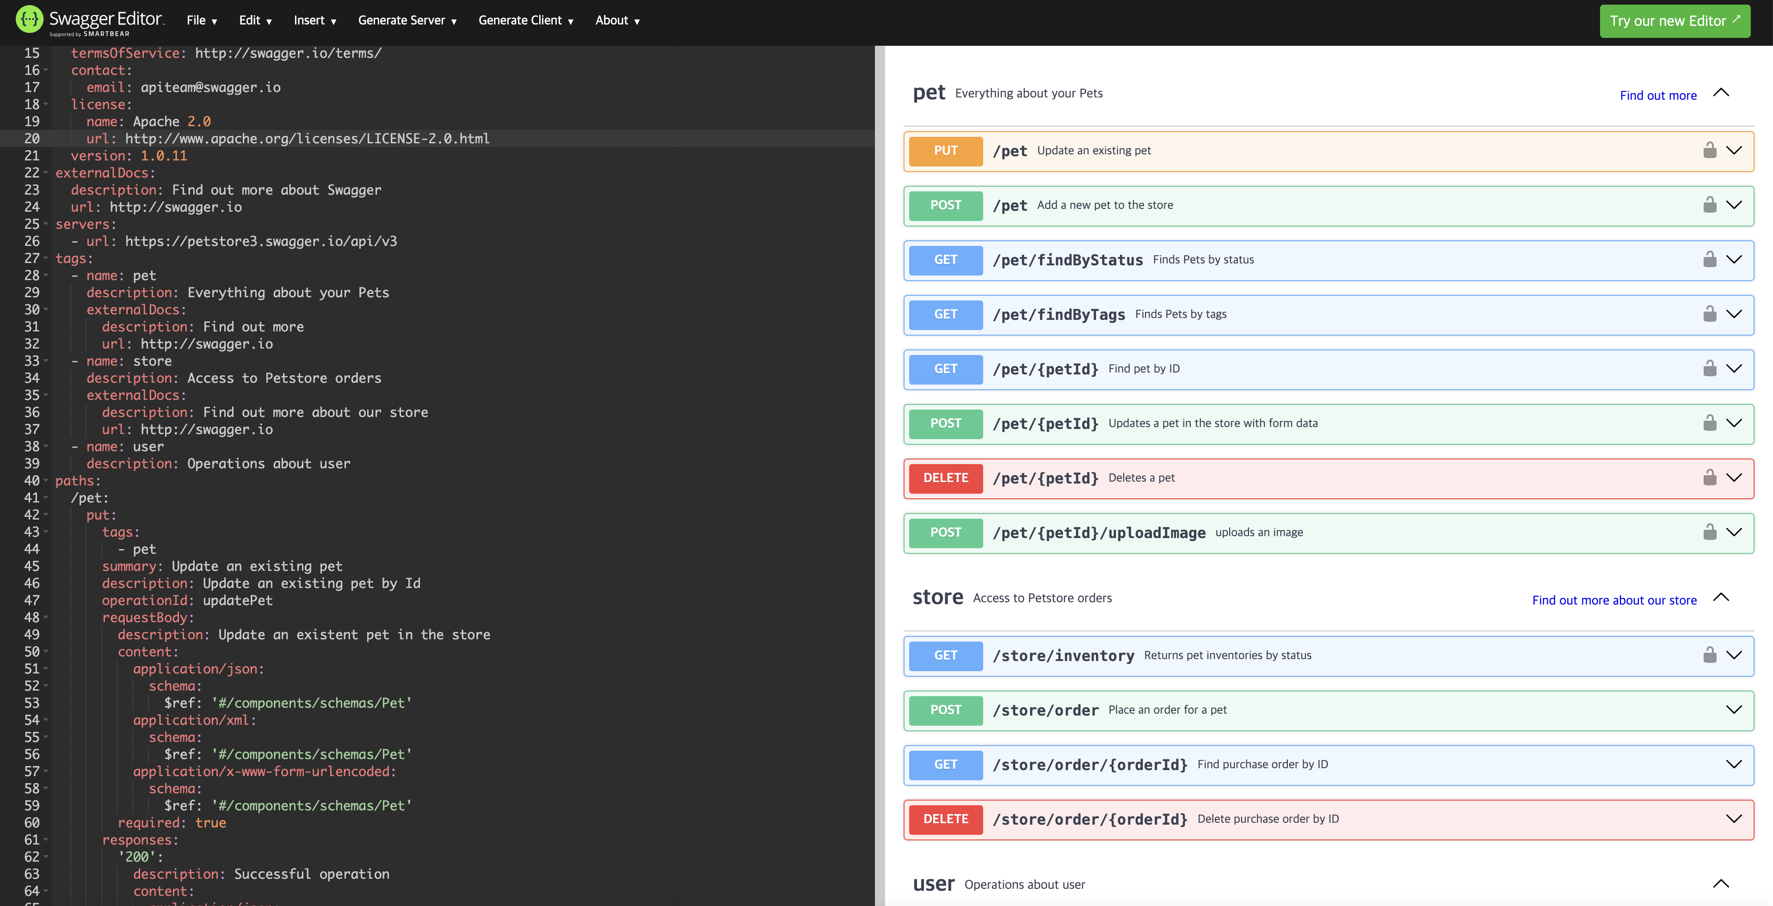Open the Insert menu
The height and width of the screenshot is (906, 1773).
(314, 21)
